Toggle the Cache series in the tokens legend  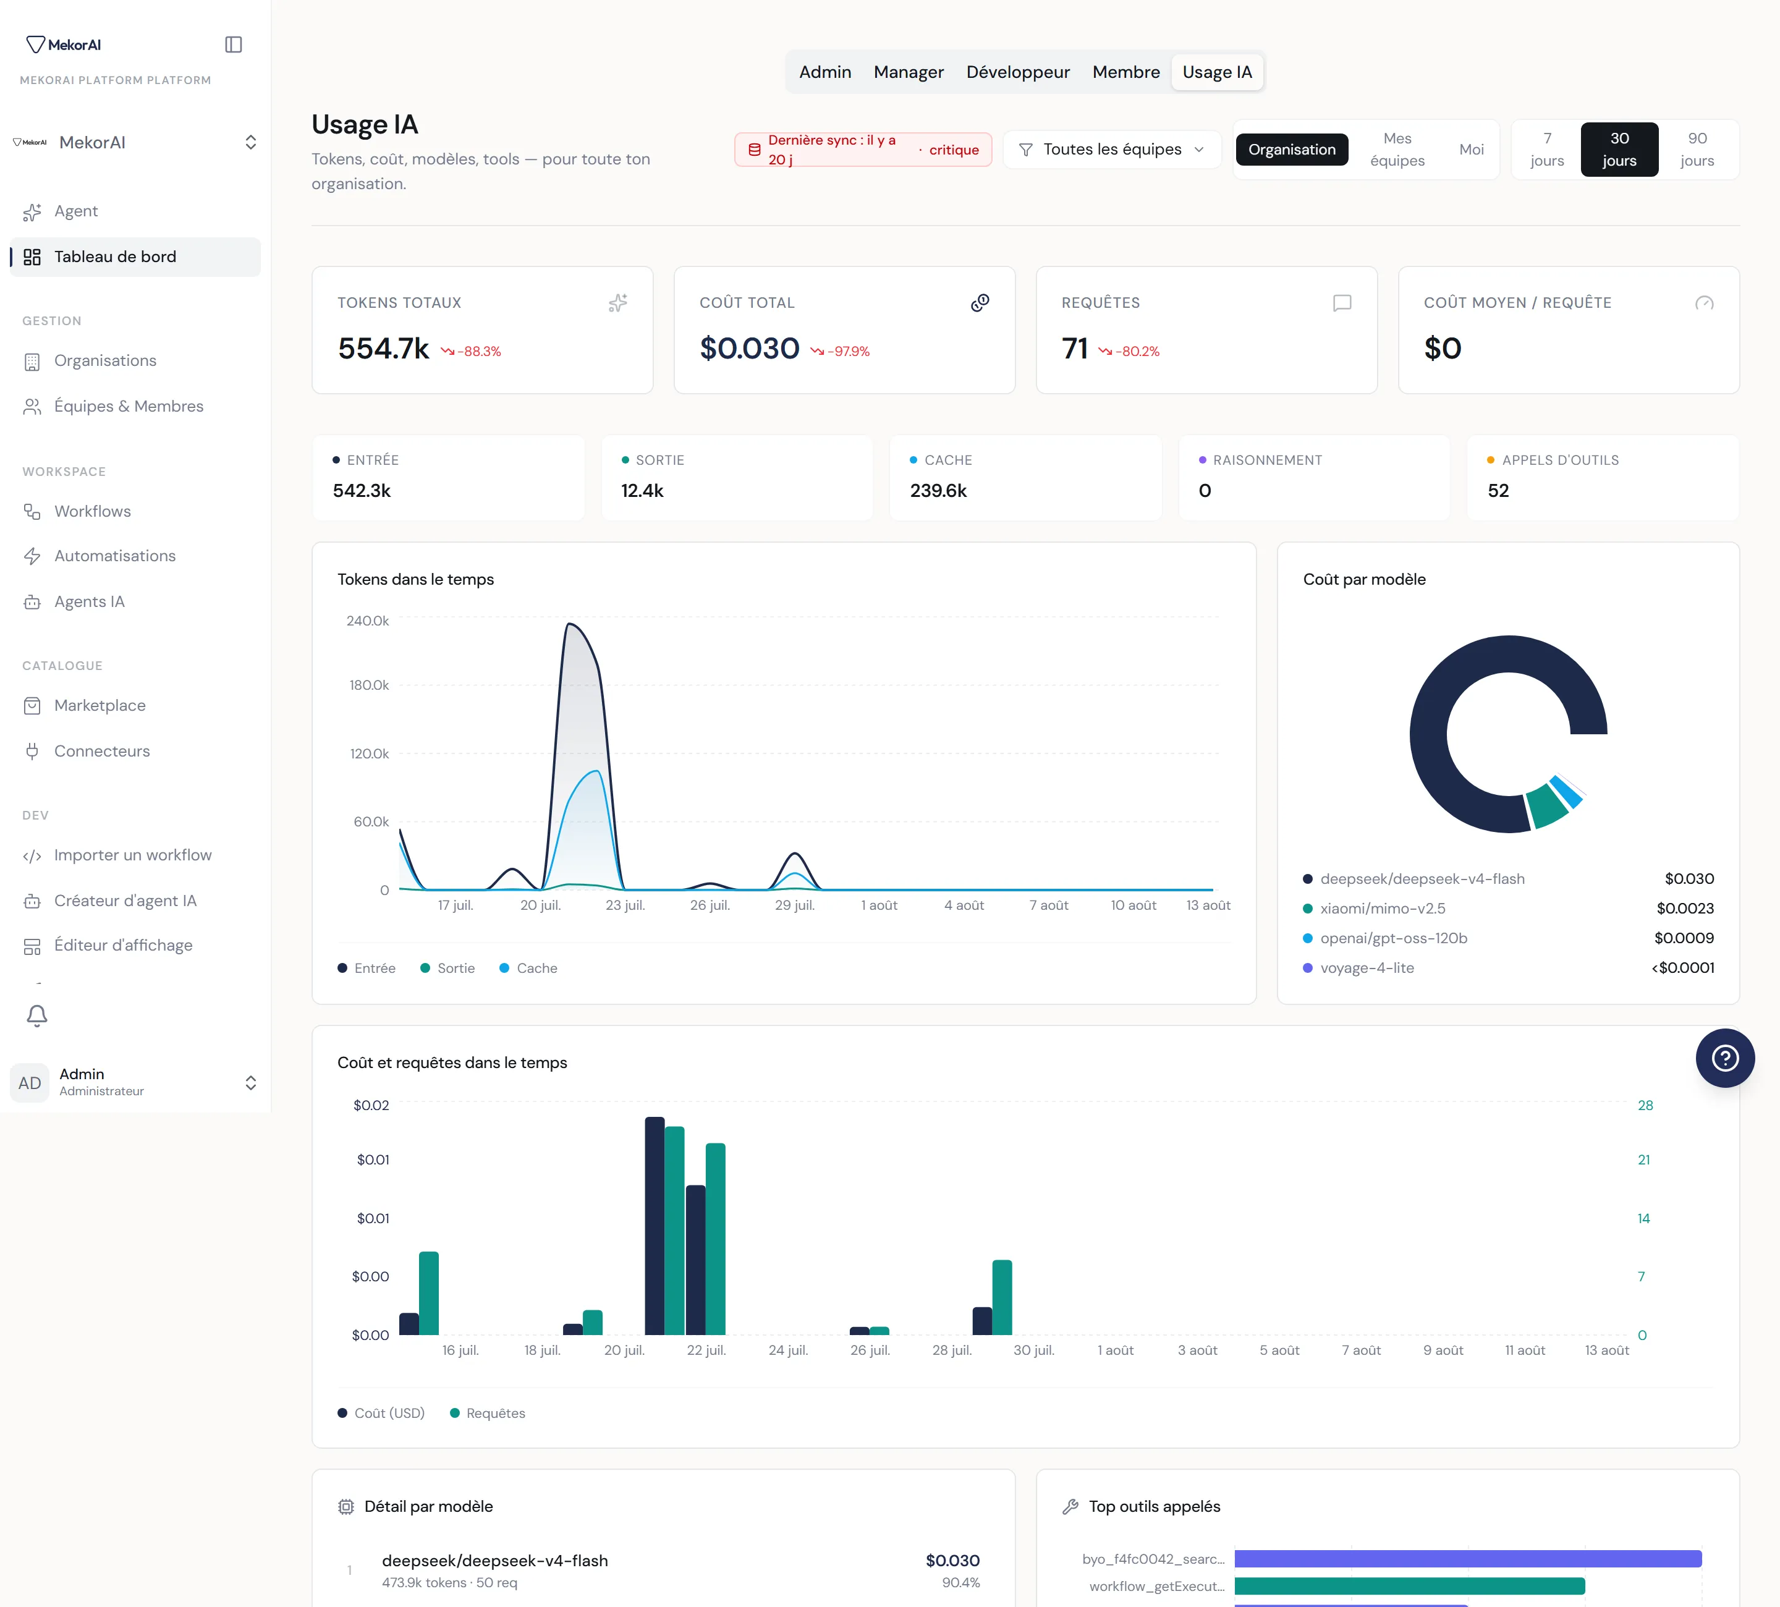tap(528, 969)
